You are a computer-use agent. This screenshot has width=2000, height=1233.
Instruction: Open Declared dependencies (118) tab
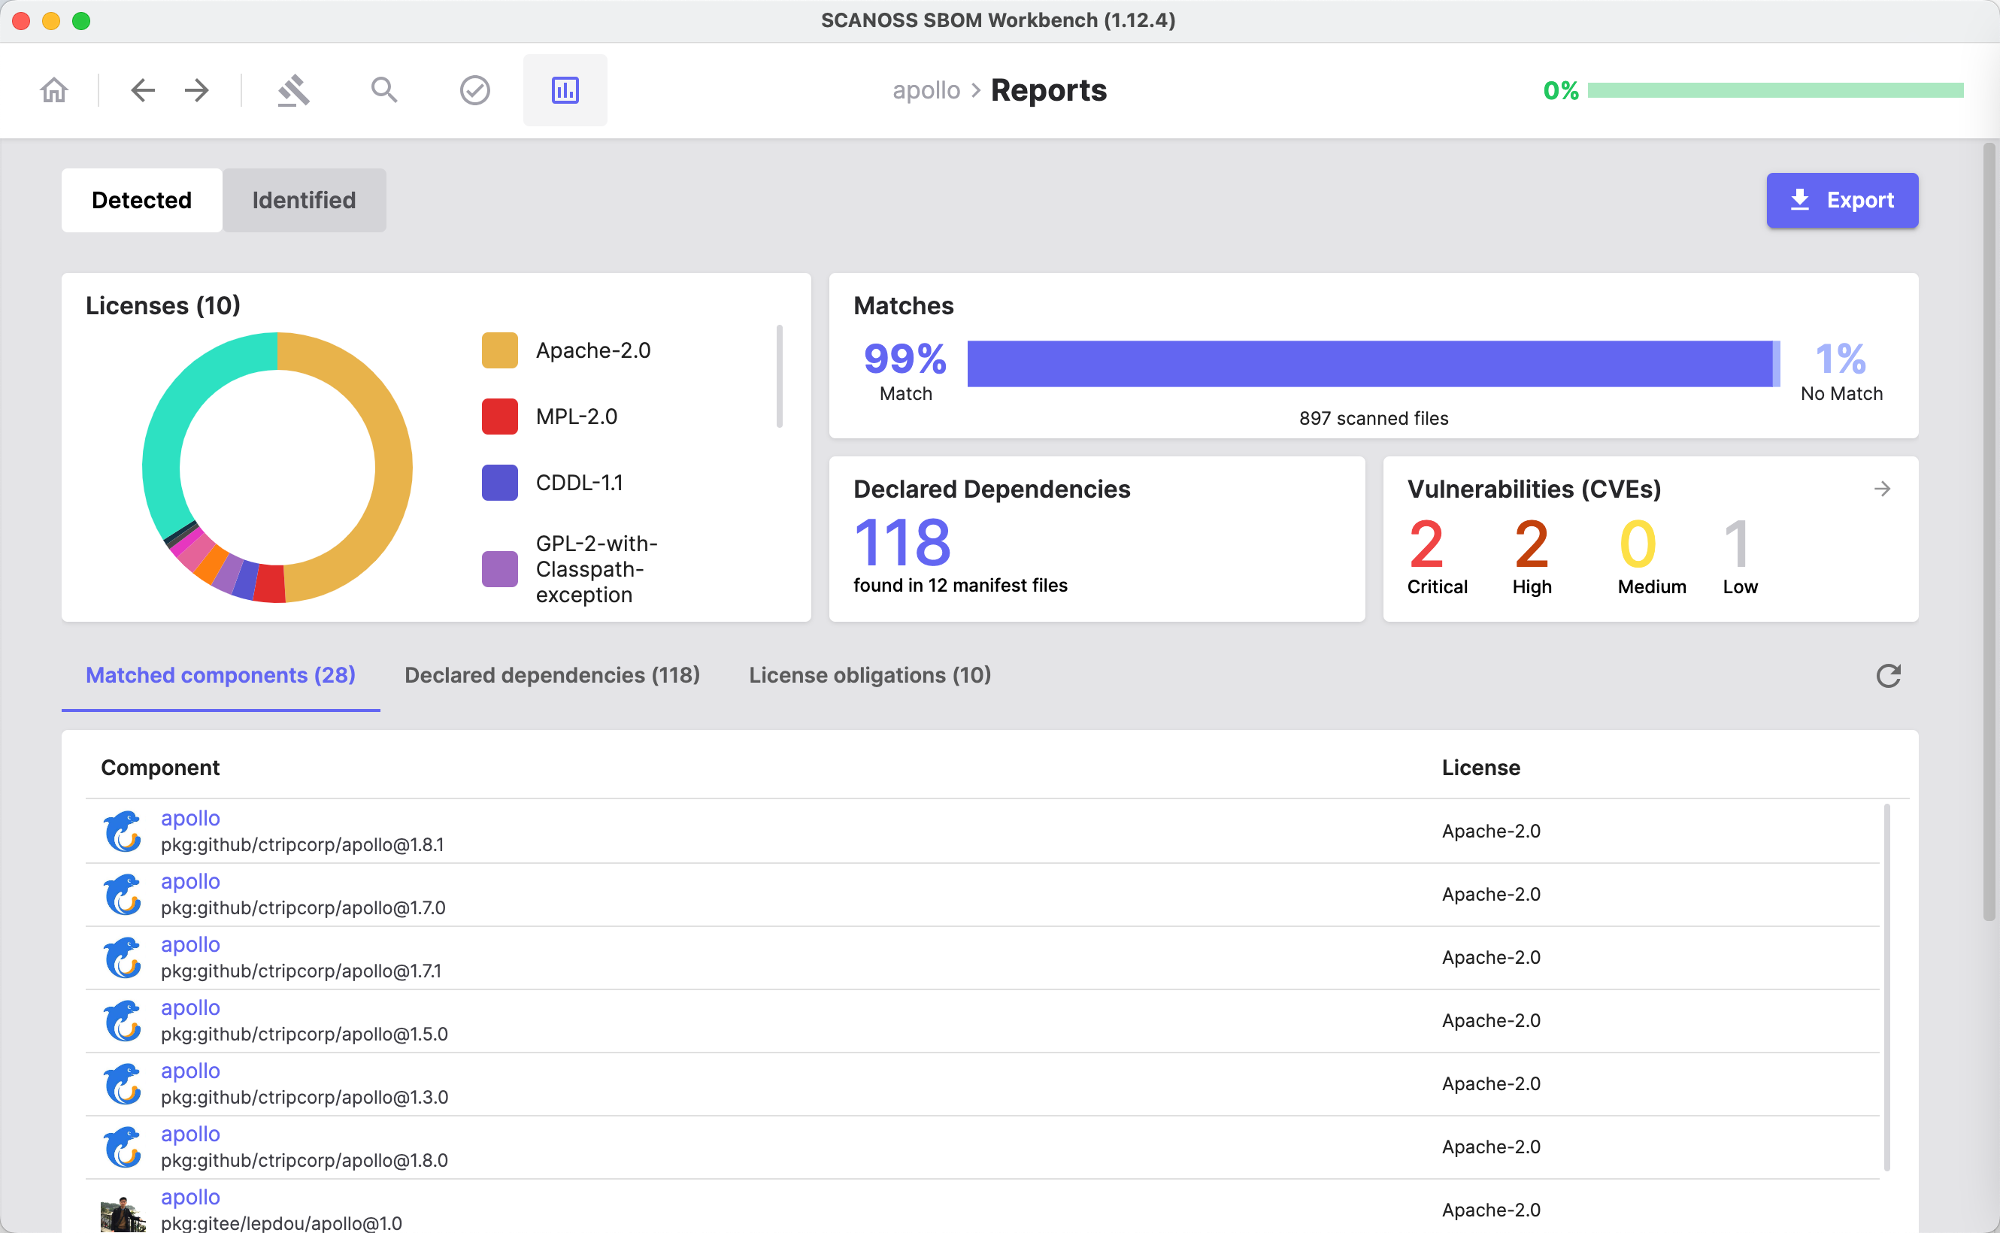click(x=552, y=675)
